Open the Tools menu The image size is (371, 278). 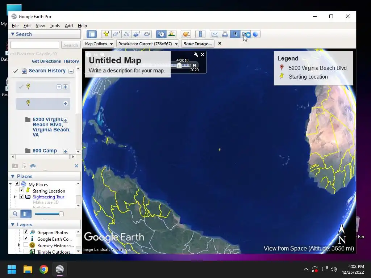coord(55,26)
